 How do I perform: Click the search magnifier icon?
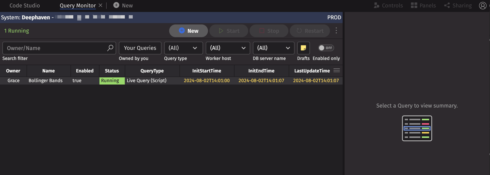(x=110, y=48)
